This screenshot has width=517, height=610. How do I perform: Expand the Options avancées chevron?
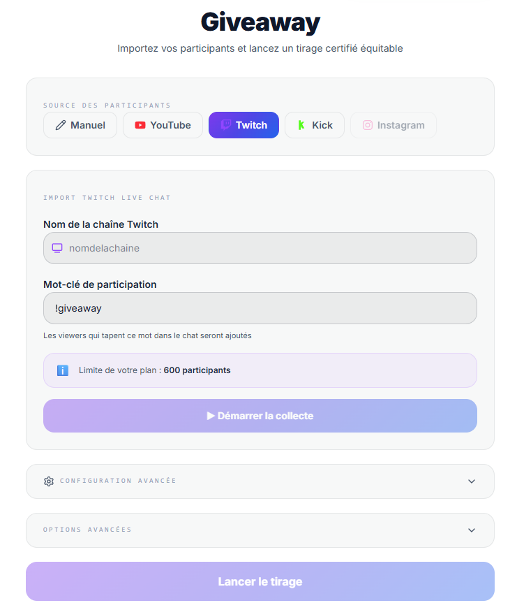[472, 530]
